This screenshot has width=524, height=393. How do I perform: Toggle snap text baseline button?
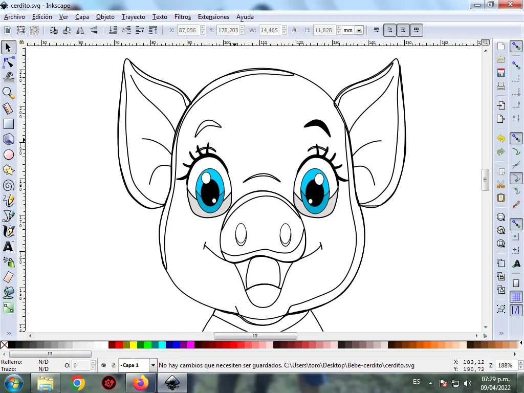(516, 264)
